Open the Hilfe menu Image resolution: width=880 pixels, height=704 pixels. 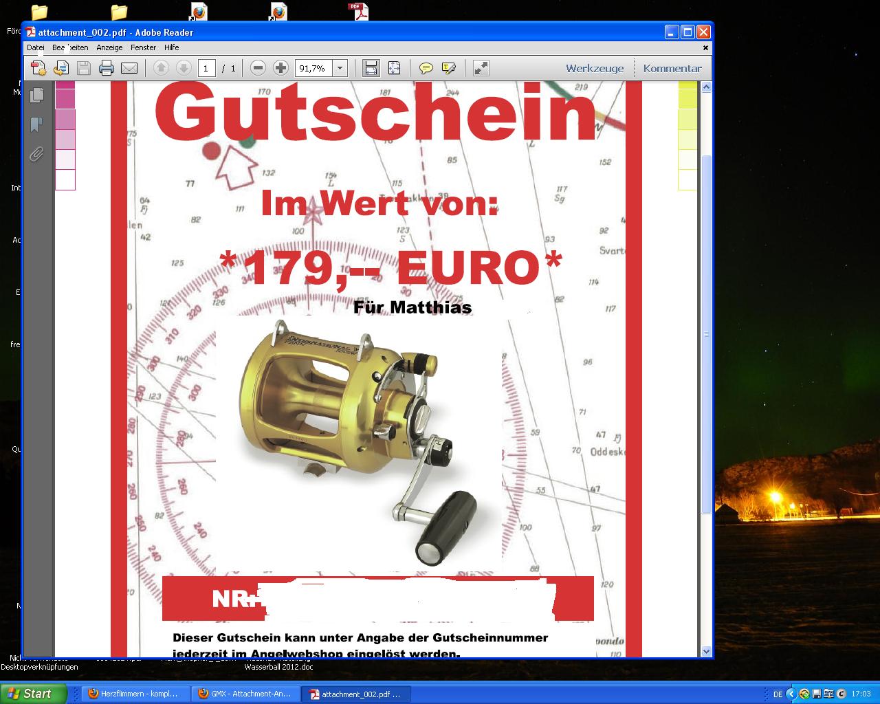point(172,47)
